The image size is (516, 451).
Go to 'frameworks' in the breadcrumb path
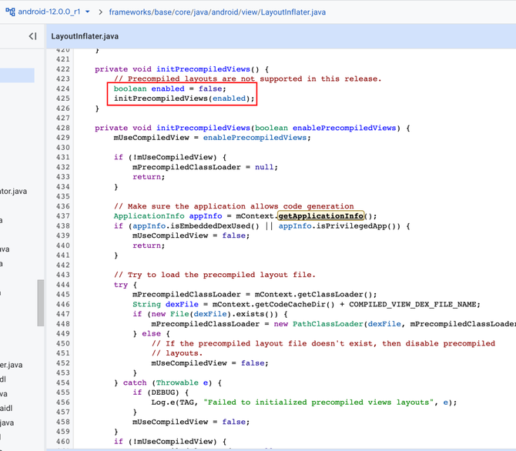(132, 12)
